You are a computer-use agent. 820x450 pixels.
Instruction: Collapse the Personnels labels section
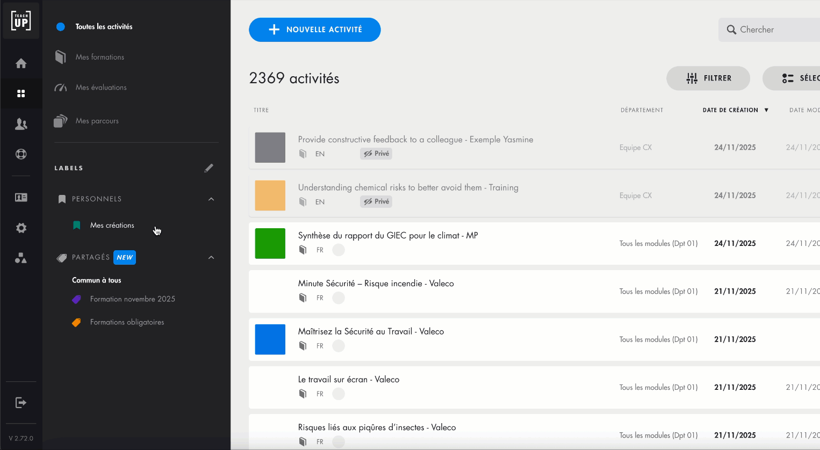click(x=211, y=199)
